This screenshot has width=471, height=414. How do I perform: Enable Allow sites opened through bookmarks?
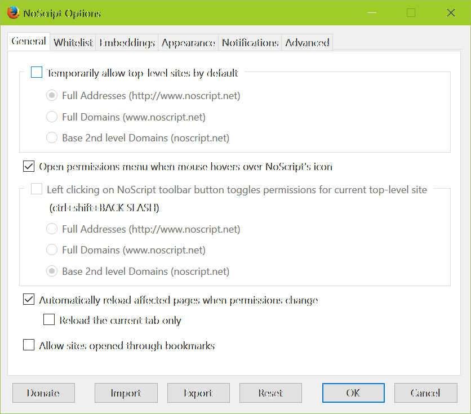tap(29, 346)
